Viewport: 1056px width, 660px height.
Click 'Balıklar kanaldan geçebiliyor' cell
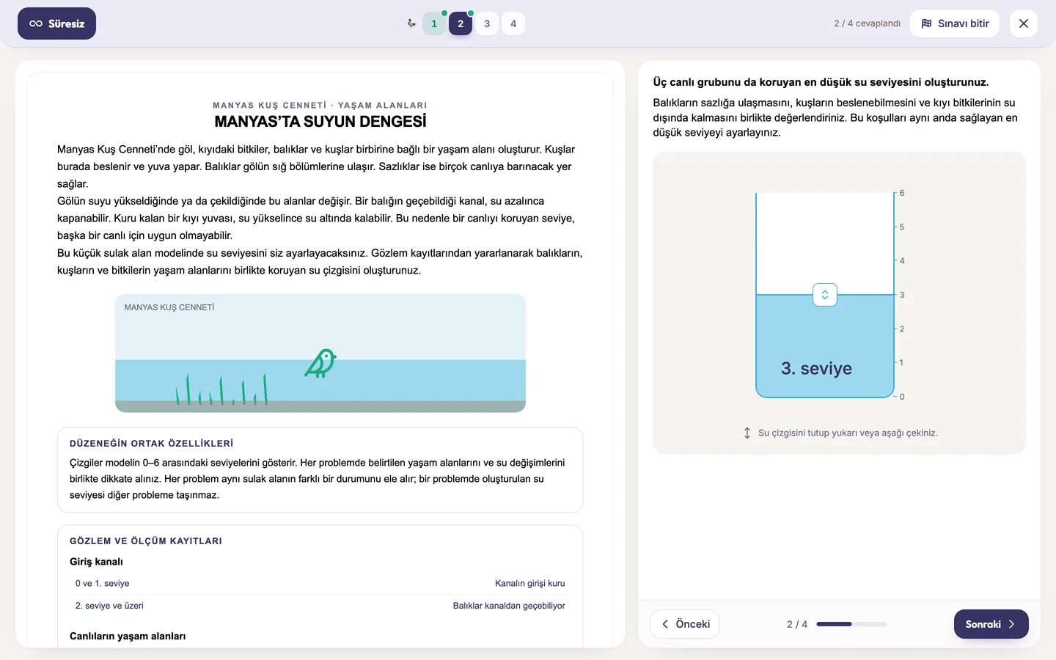[x=509, y=606]
